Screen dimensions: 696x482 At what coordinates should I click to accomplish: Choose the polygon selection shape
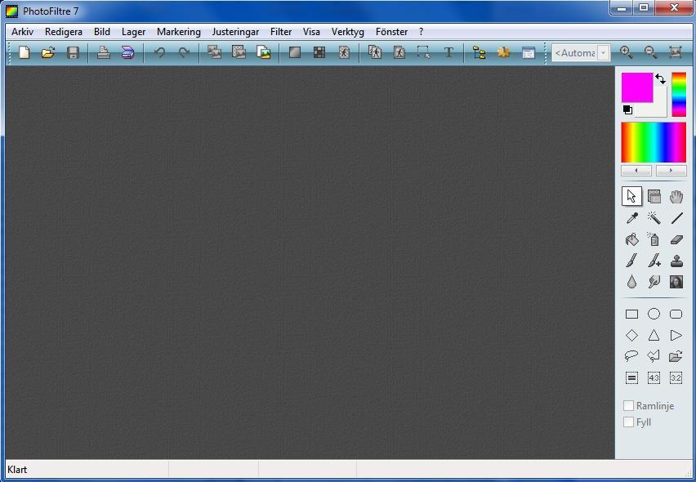(654, 356)
